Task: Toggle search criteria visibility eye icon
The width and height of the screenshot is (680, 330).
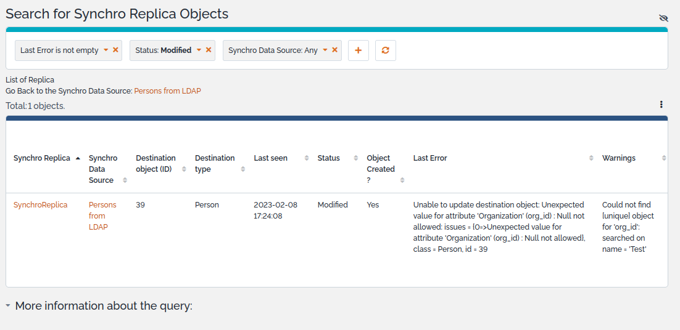Action: tap(663, 18)
